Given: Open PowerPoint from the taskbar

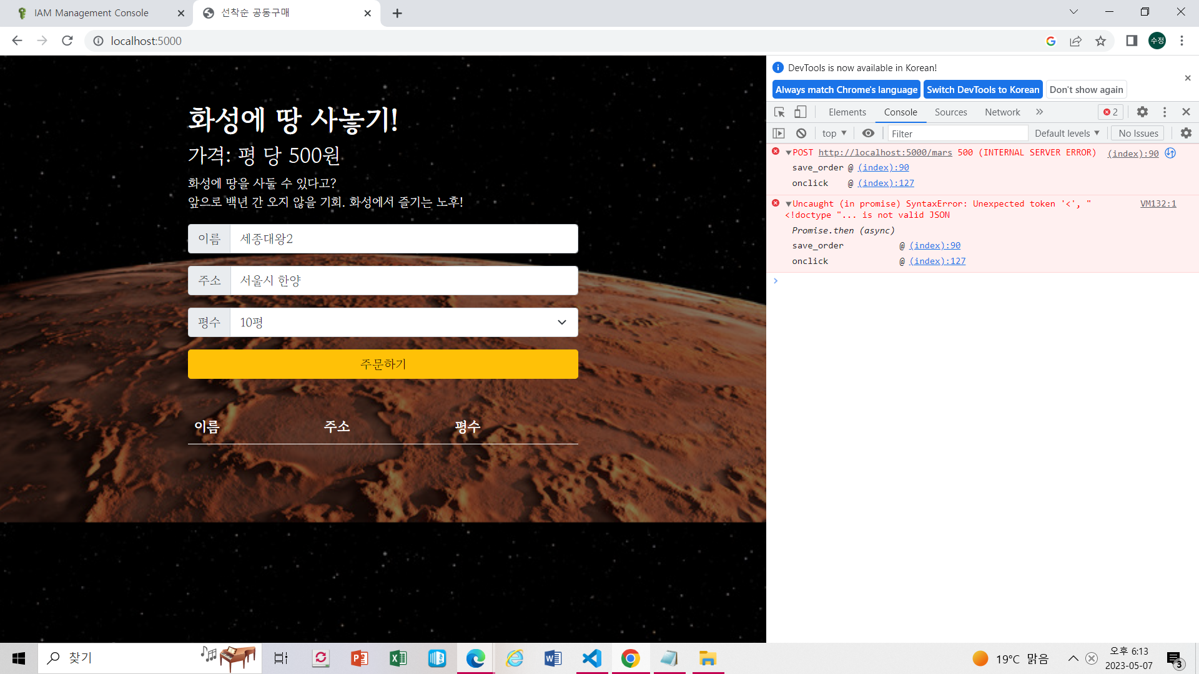Looking at the screenshot, I should click(359, 658).
